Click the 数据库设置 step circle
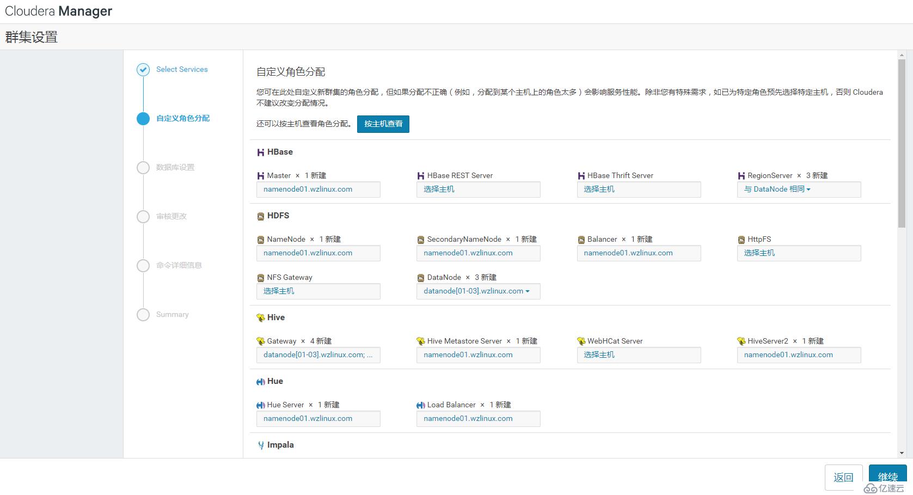Viewport: 913px width, 495px height. (x=143, y=167)
